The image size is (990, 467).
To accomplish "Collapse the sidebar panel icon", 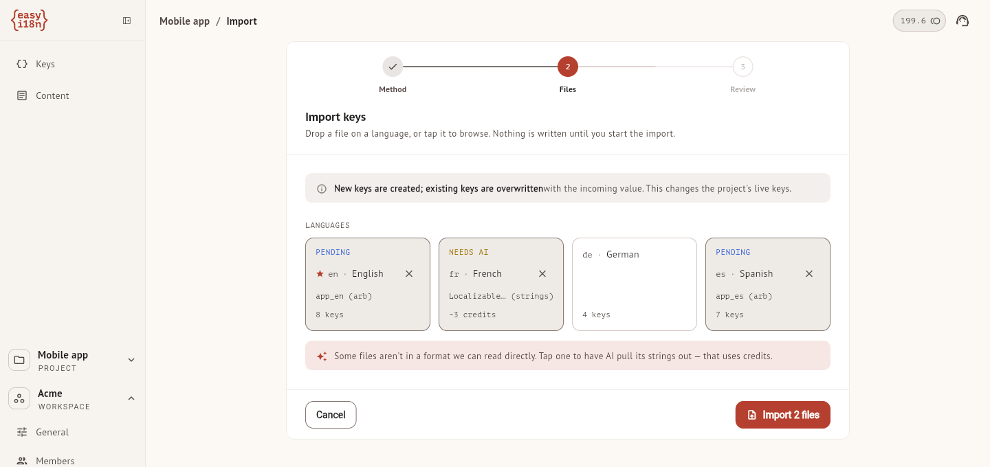I will click(126, 21).
